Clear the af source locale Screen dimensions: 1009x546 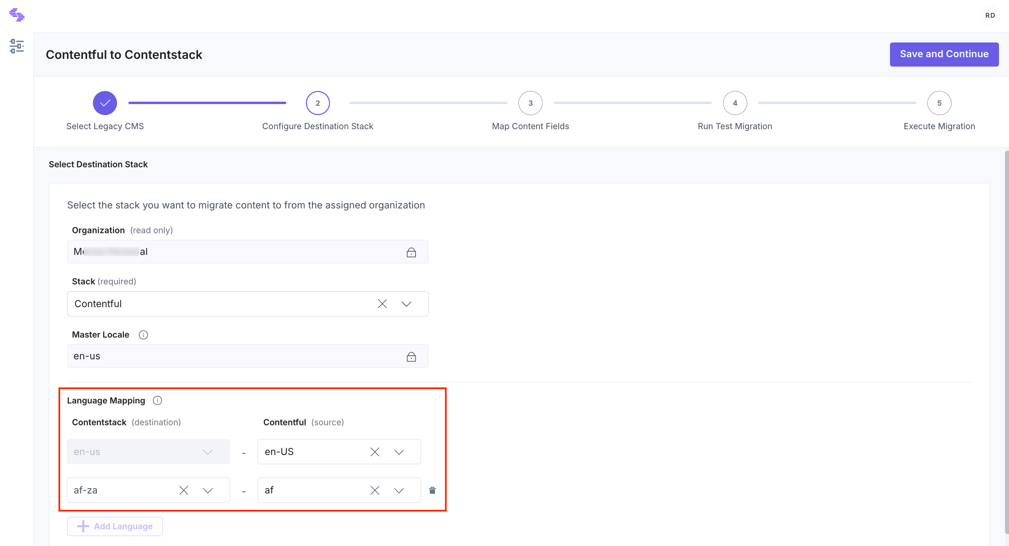coord(375,490)
